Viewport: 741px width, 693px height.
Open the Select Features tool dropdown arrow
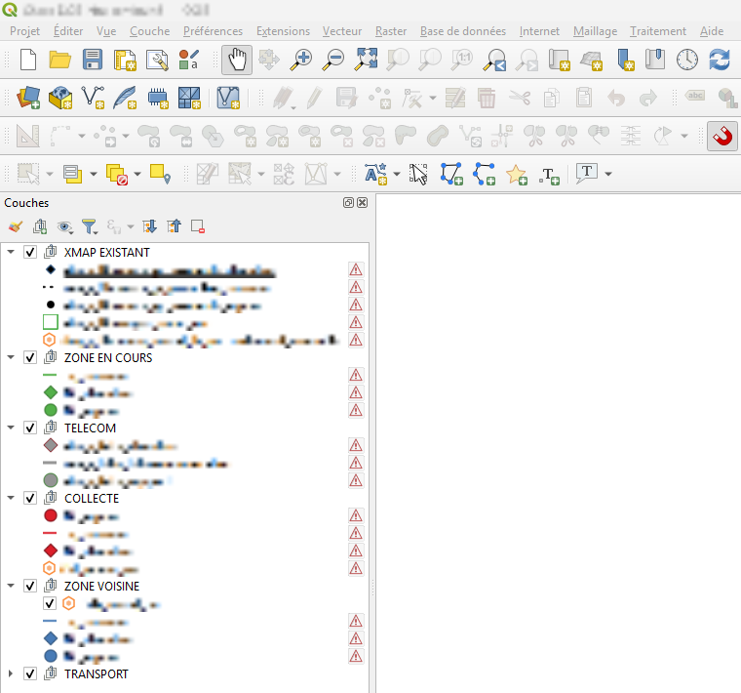pyautogui.click(x=50, y=174)
